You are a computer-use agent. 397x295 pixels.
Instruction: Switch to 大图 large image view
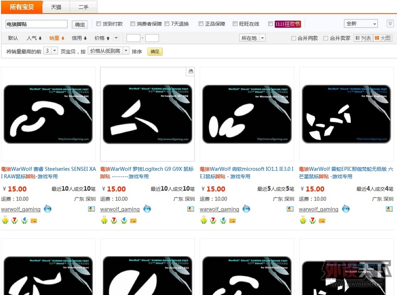pyautogui.click(x=383, y=38)
